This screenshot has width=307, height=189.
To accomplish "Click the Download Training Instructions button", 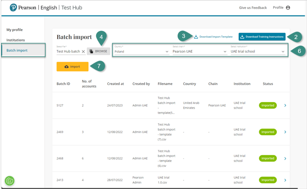I will coord(262,37).
